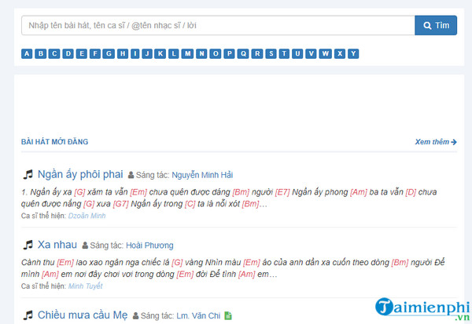Filter songs by letter U

(x=297, y=54)
